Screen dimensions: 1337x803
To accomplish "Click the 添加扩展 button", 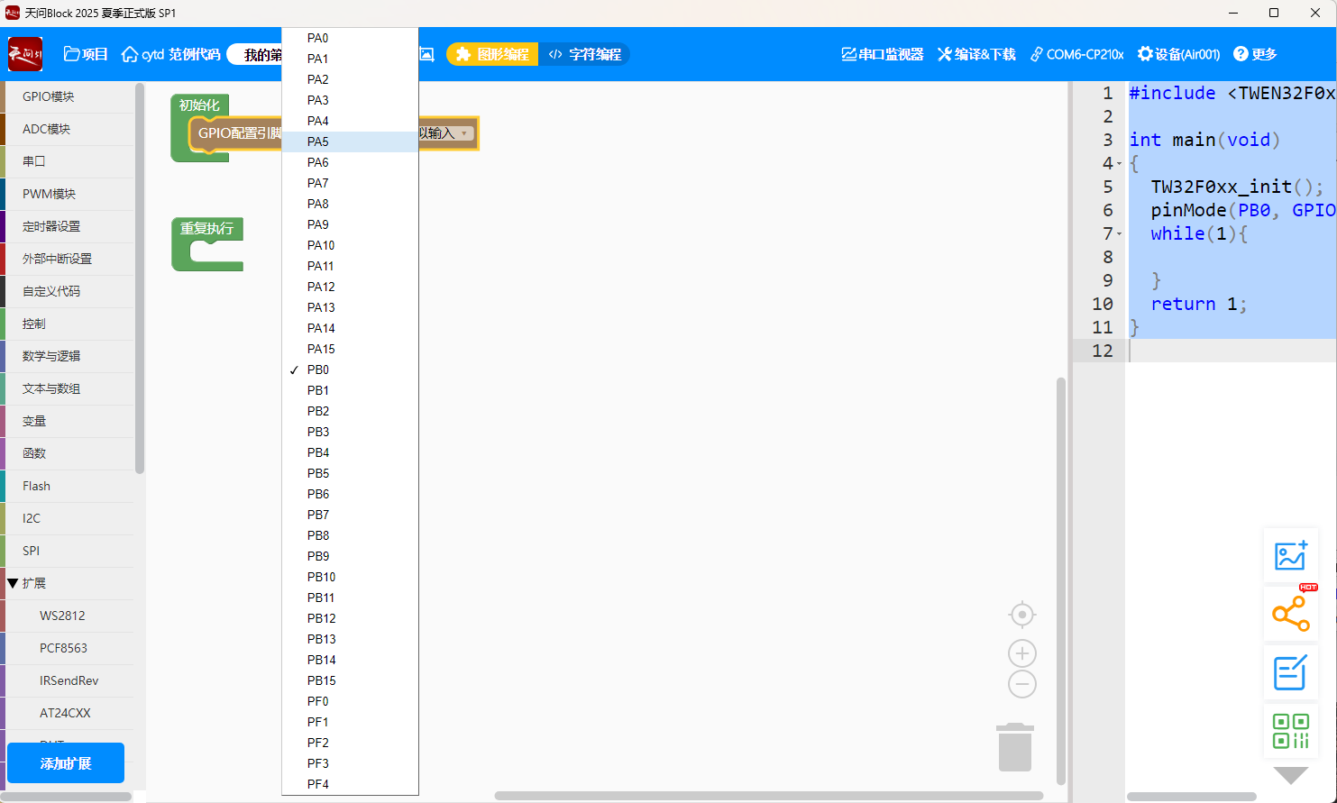I will pyautogui.click(x=66, y=763).
